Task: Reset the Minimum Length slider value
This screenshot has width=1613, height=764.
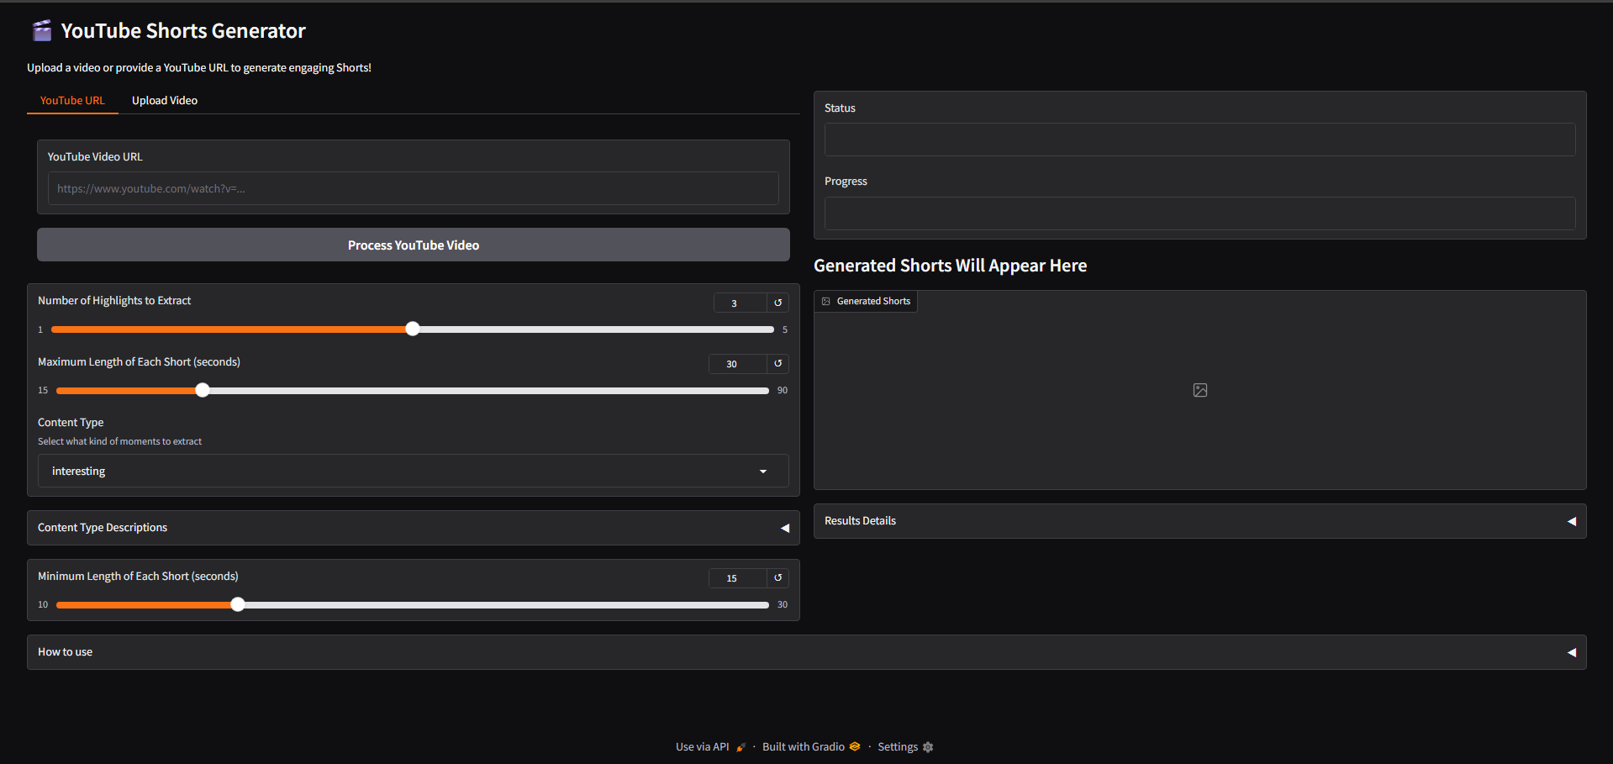Action: tap(778, 577)
